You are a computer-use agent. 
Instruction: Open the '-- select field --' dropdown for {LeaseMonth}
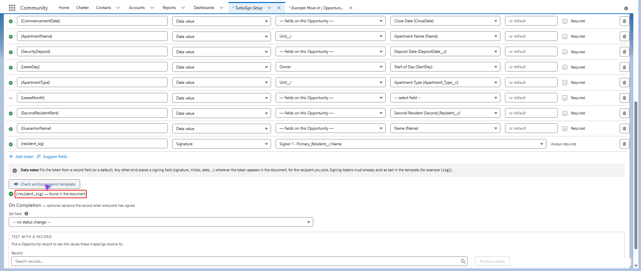click(445, 98)
